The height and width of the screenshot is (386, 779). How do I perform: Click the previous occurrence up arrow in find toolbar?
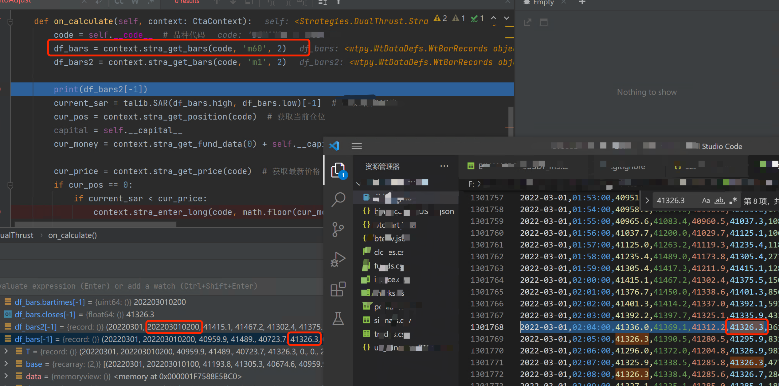pos(217,2)
